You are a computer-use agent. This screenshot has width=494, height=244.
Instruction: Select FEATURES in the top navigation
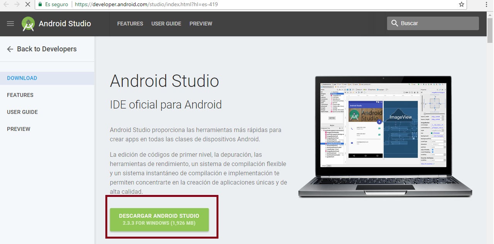click(130, 24)
